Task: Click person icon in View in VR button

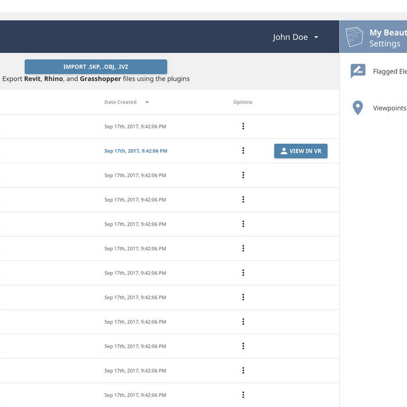Action: [x=284, y=151]
